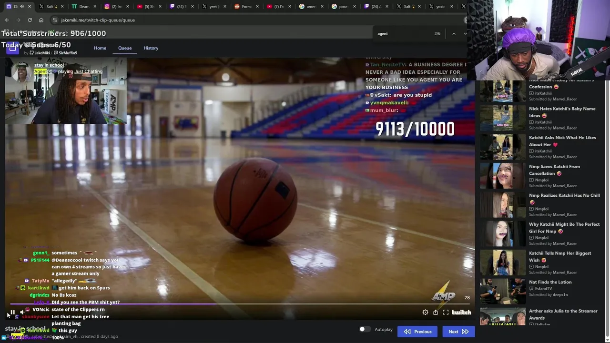Screen dimensions: 610x343
Task: Open 'Nick Hates Katchii's Baby Name Ideas' clip
Action: 562,112
